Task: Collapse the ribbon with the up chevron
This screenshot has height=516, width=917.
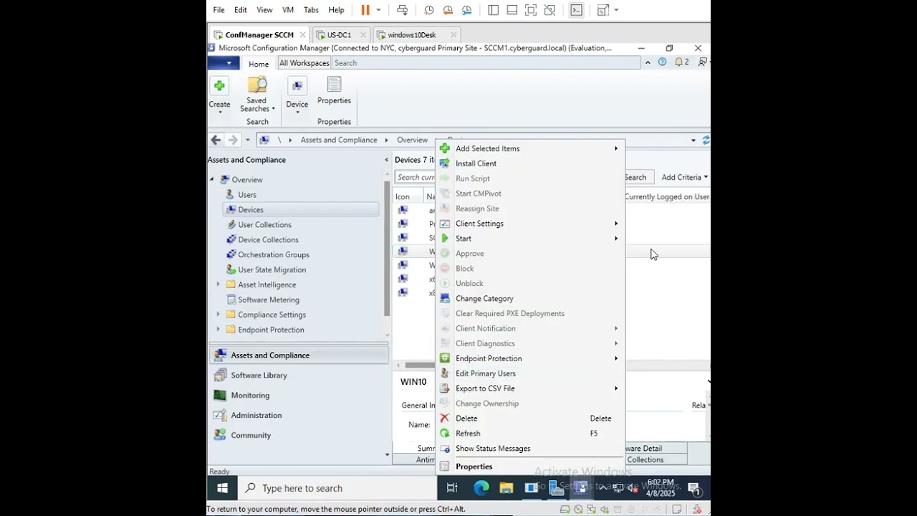Action: (x=648, y=62)
